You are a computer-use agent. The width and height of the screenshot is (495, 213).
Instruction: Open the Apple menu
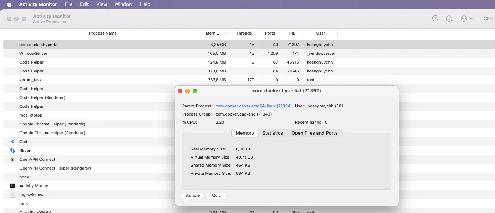tap(9, 4)
